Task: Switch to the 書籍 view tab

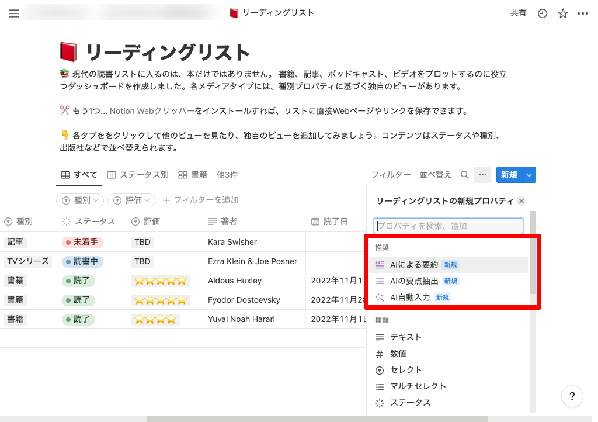Action: 193,175
